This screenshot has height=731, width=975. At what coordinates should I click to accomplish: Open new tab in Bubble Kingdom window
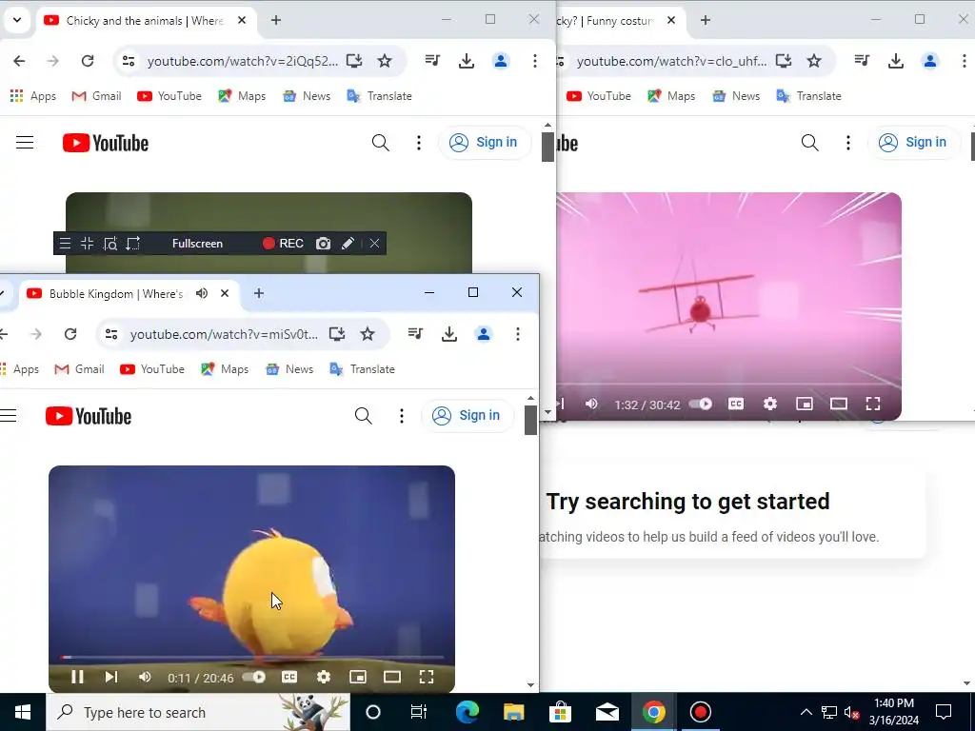(259, 293)
